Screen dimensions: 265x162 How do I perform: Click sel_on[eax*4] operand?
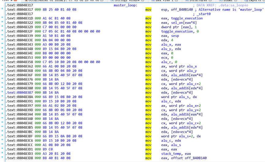[184, 23]
